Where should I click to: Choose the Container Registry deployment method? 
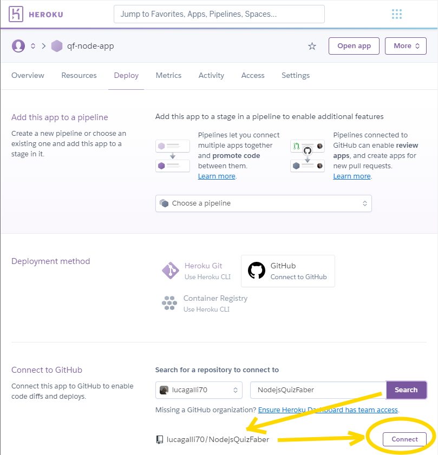pos(205,304)
